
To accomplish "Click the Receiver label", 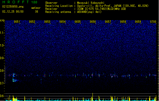I will (x=51, y=9).
